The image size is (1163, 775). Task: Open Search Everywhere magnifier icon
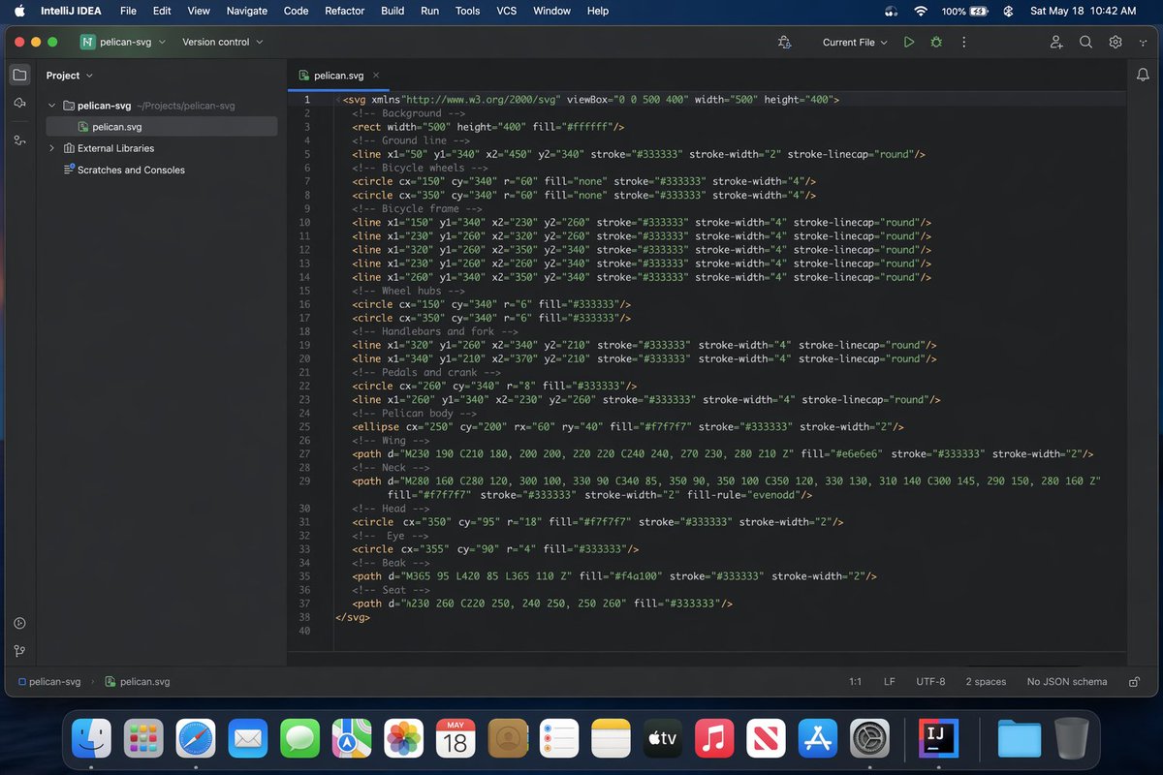(1086, 43)
